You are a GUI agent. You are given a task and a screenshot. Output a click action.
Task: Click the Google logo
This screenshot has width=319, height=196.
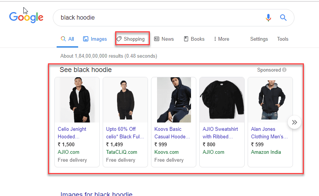point(26,17)
